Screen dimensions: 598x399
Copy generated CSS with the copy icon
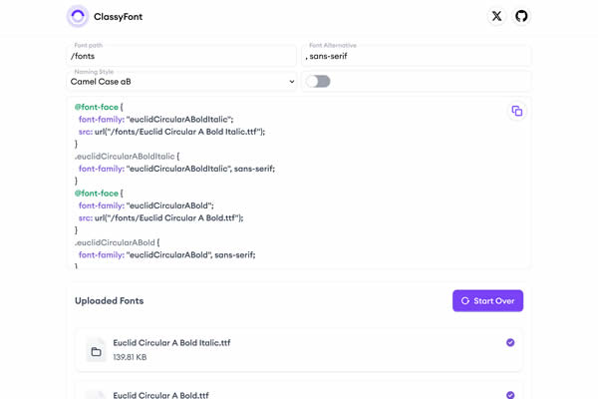click(516, 111)
